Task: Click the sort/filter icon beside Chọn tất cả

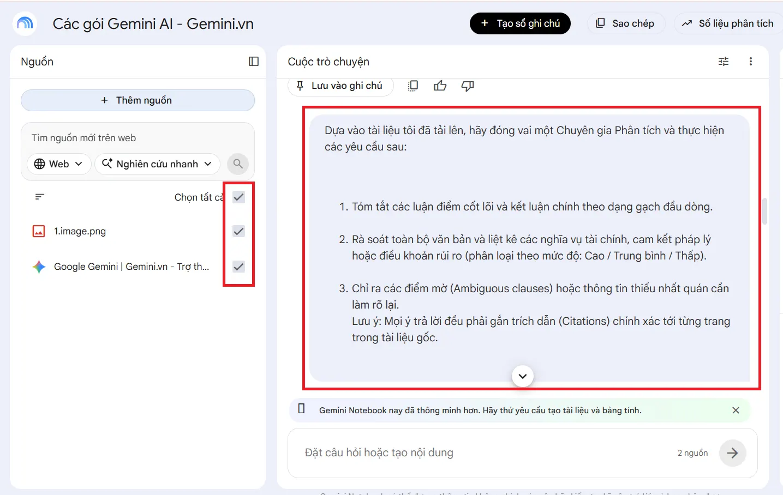Action: click(40, 197)
